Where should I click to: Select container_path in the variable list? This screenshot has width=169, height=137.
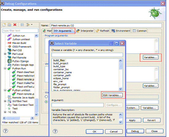(62, 75)
